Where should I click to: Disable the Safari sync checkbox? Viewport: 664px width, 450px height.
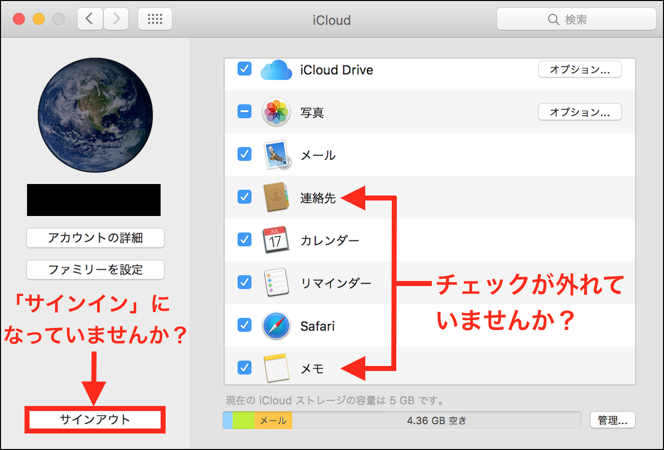(244, 325)
